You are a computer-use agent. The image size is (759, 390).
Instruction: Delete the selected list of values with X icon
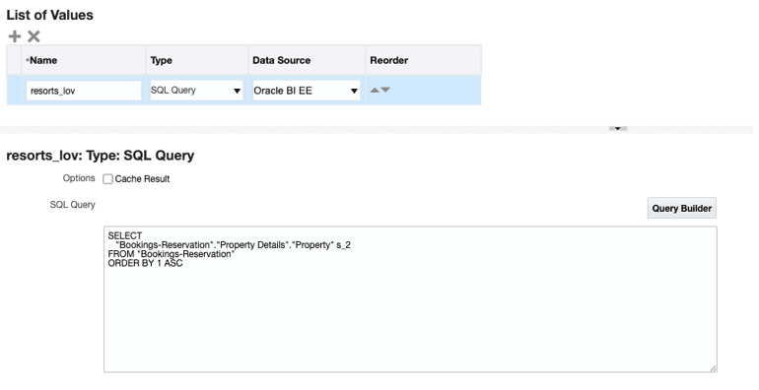click(x=34, y=36)
